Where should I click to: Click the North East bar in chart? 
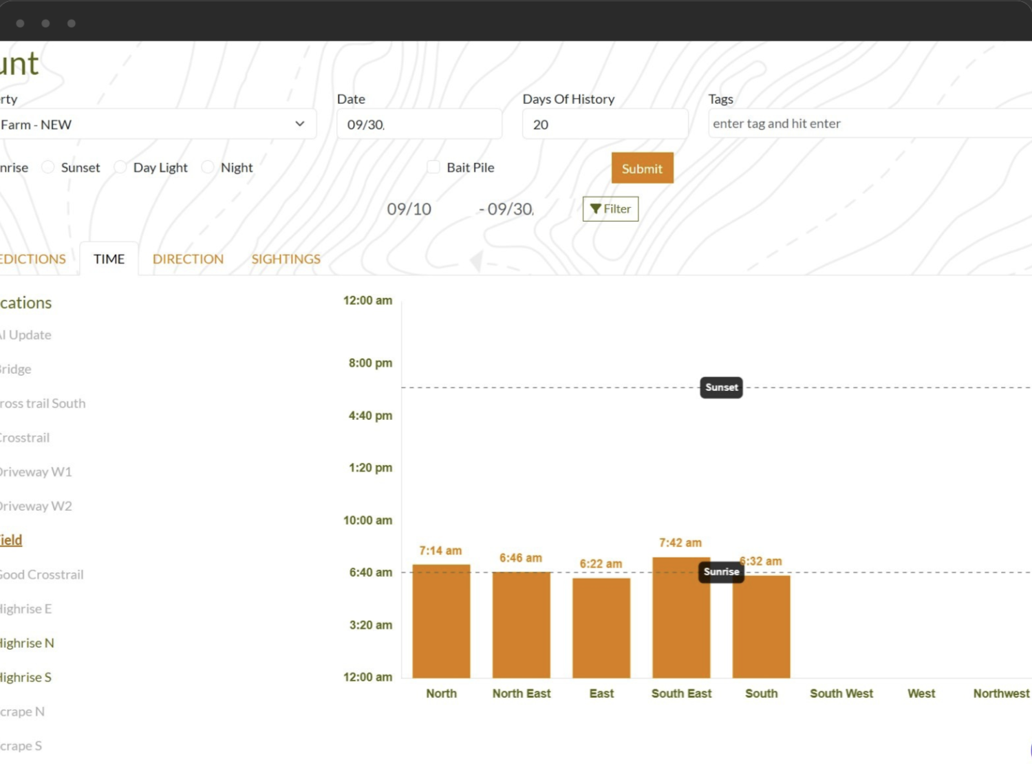coord(522,625)
